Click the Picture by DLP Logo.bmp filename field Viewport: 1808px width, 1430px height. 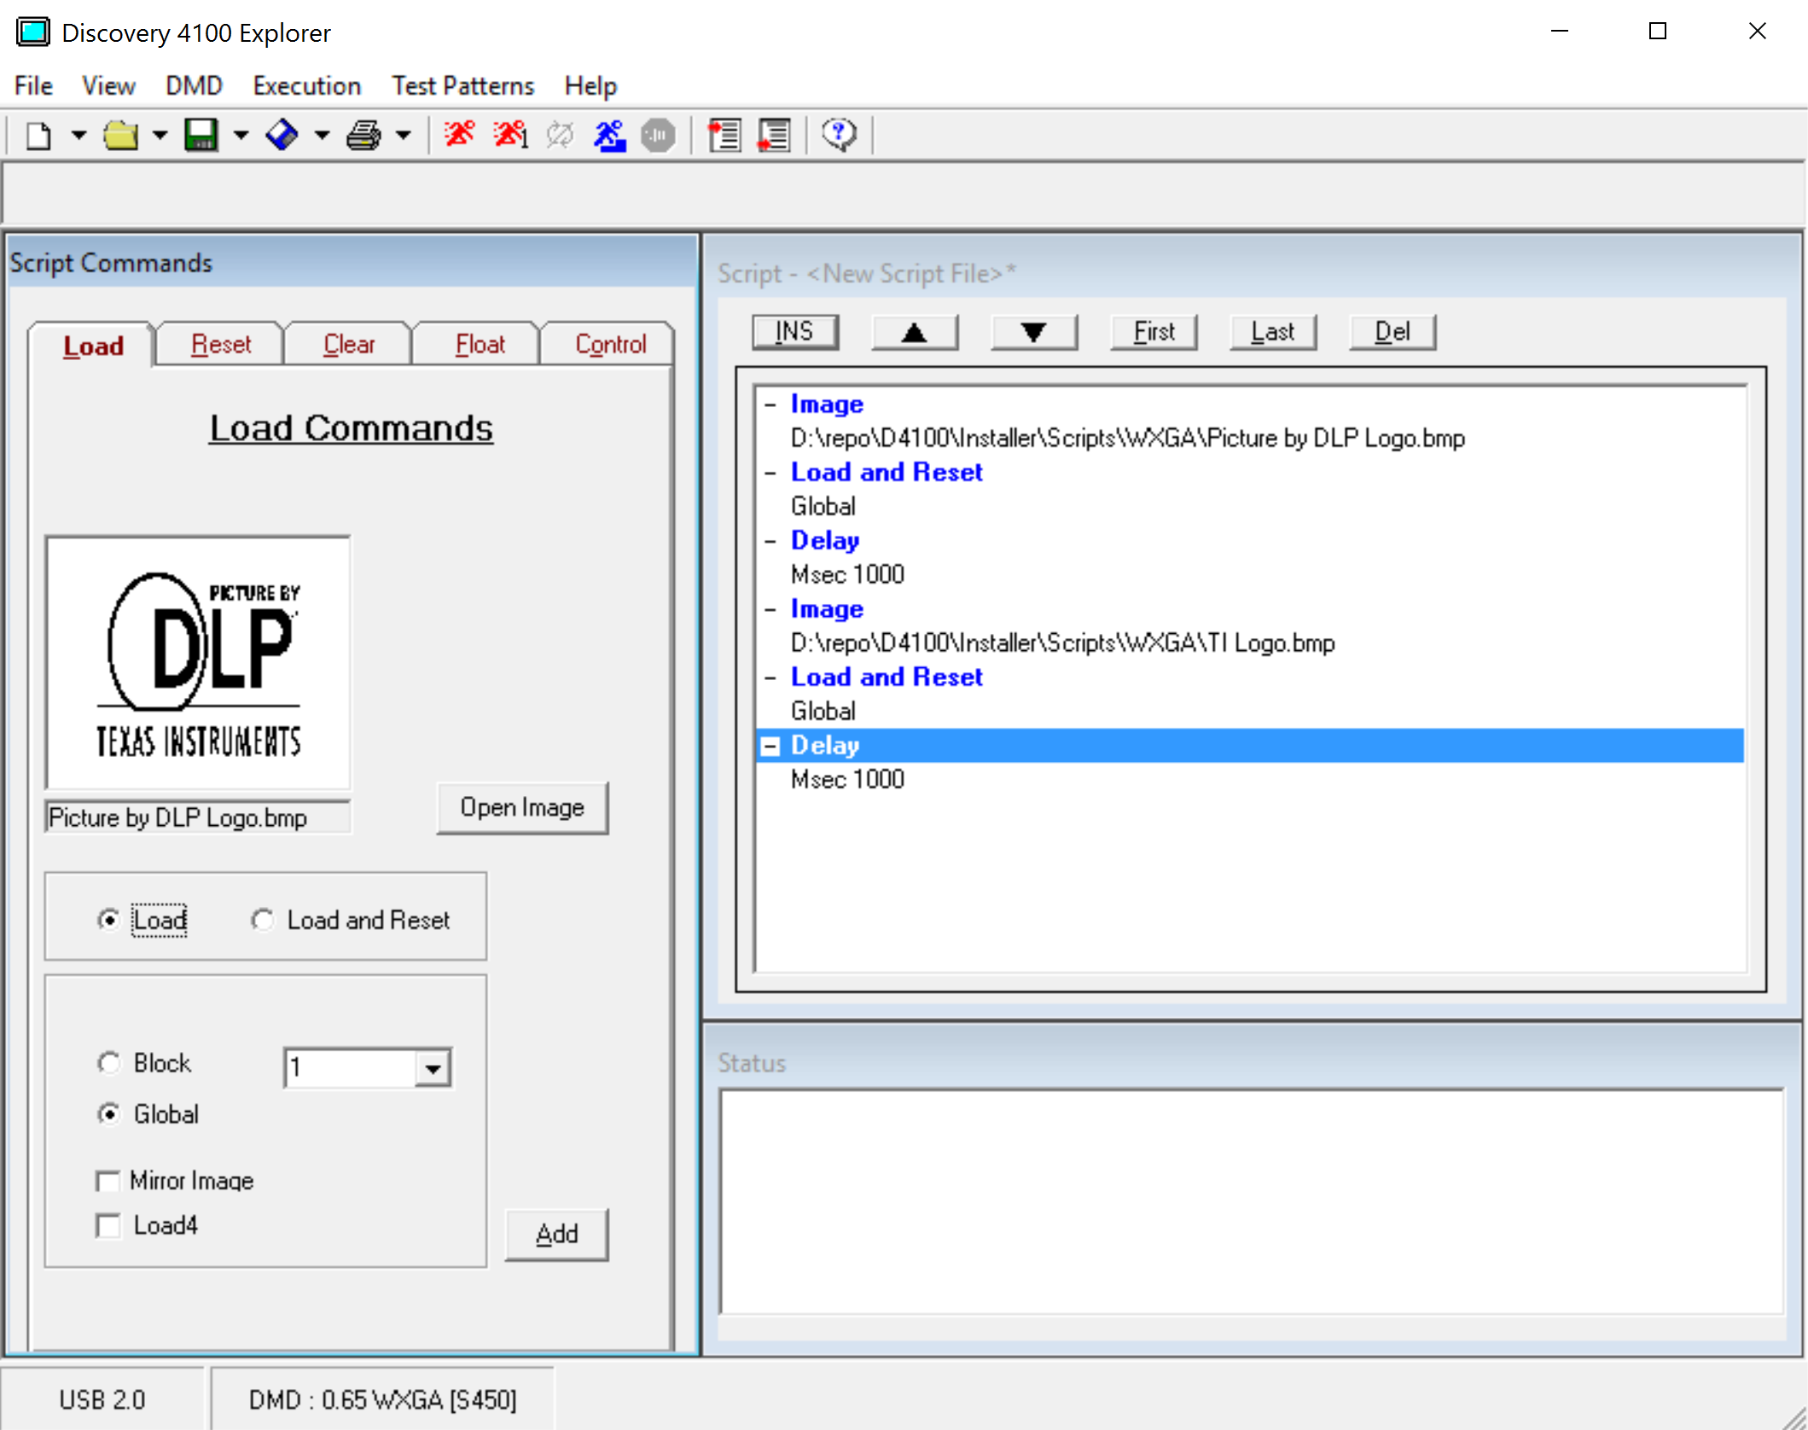(198, 817)
